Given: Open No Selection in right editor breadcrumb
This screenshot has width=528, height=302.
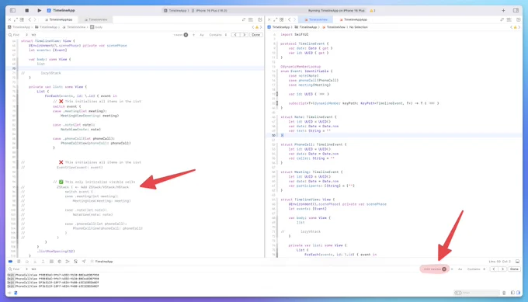Looking at the screenshot, I should 358,27.
